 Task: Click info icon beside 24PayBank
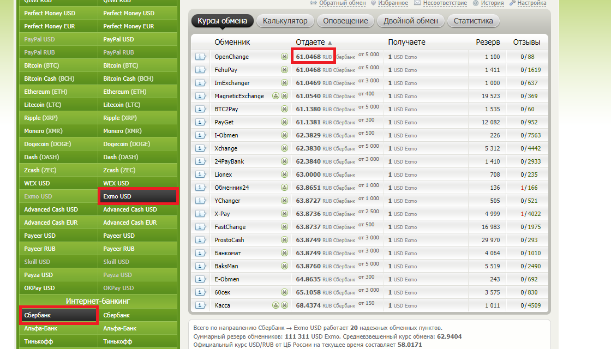tap(200, 161)
